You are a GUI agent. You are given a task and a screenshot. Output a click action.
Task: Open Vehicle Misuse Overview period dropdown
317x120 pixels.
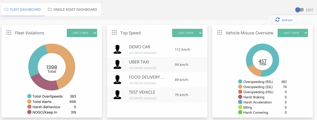click(x=293, y=33)
